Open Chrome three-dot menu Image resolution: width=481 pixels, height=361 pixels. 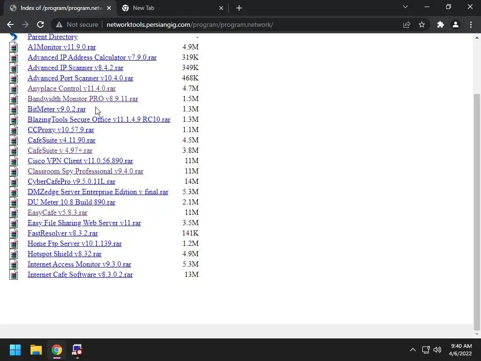coord(471,24)
